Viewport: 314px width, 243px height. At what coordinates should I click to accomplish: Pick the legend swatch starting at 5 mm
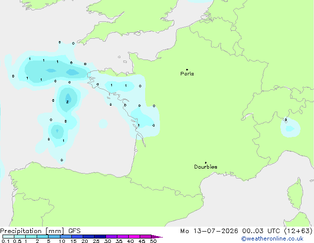[x=54, y=237]
